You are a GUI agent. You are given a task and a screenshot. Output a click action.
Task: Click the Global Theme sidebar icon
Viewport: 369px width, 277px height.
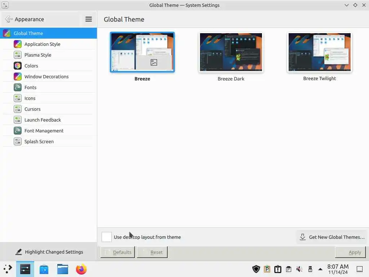pos(7,33)
